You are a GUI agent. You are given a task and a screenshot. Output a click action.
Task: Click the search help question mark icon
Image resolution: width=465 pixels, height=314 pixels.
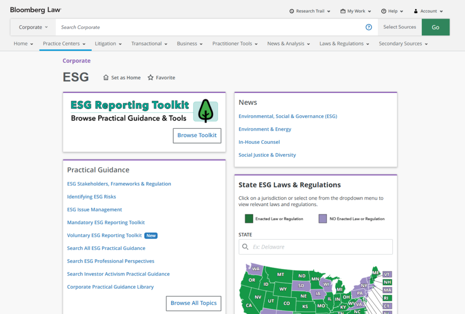(369, 27)
